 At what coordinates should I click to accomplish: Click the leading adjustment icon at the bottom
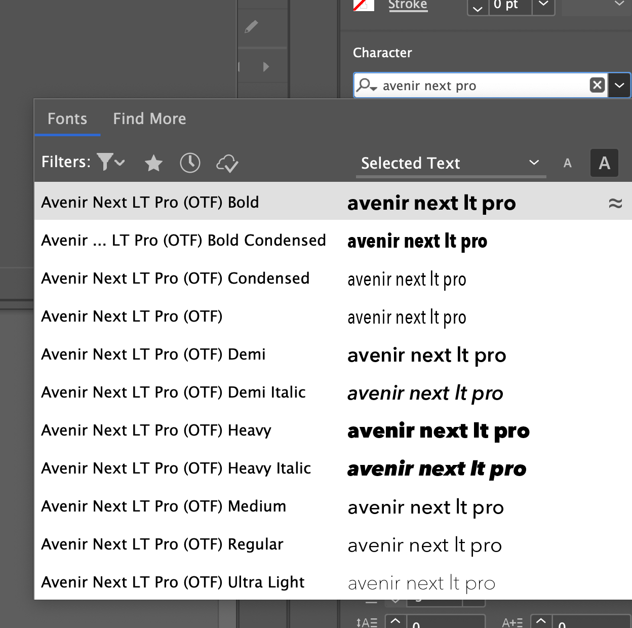[x=366, y=621]
